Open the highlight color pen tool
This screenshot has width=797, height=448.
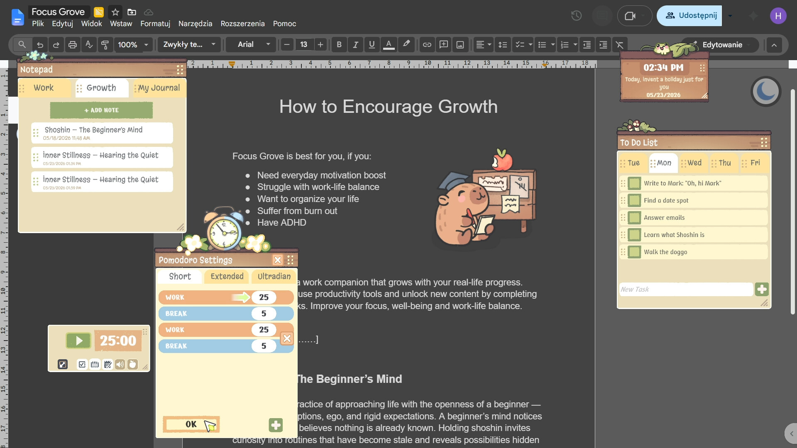point(406,44)
